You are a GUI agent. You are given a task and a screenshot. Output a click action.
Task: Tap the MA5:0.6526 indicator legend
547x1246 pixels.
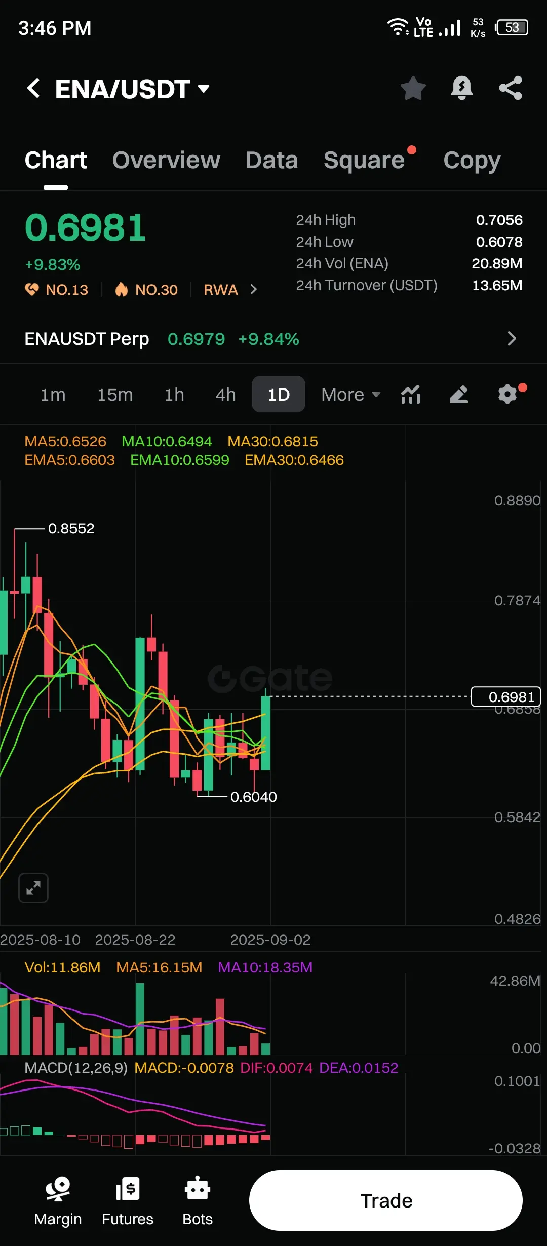(x=65, y=441)
